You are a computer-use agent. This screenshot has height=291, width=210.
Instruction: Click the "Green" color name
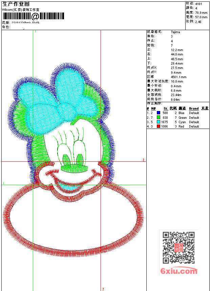click(x=183, y=118)
